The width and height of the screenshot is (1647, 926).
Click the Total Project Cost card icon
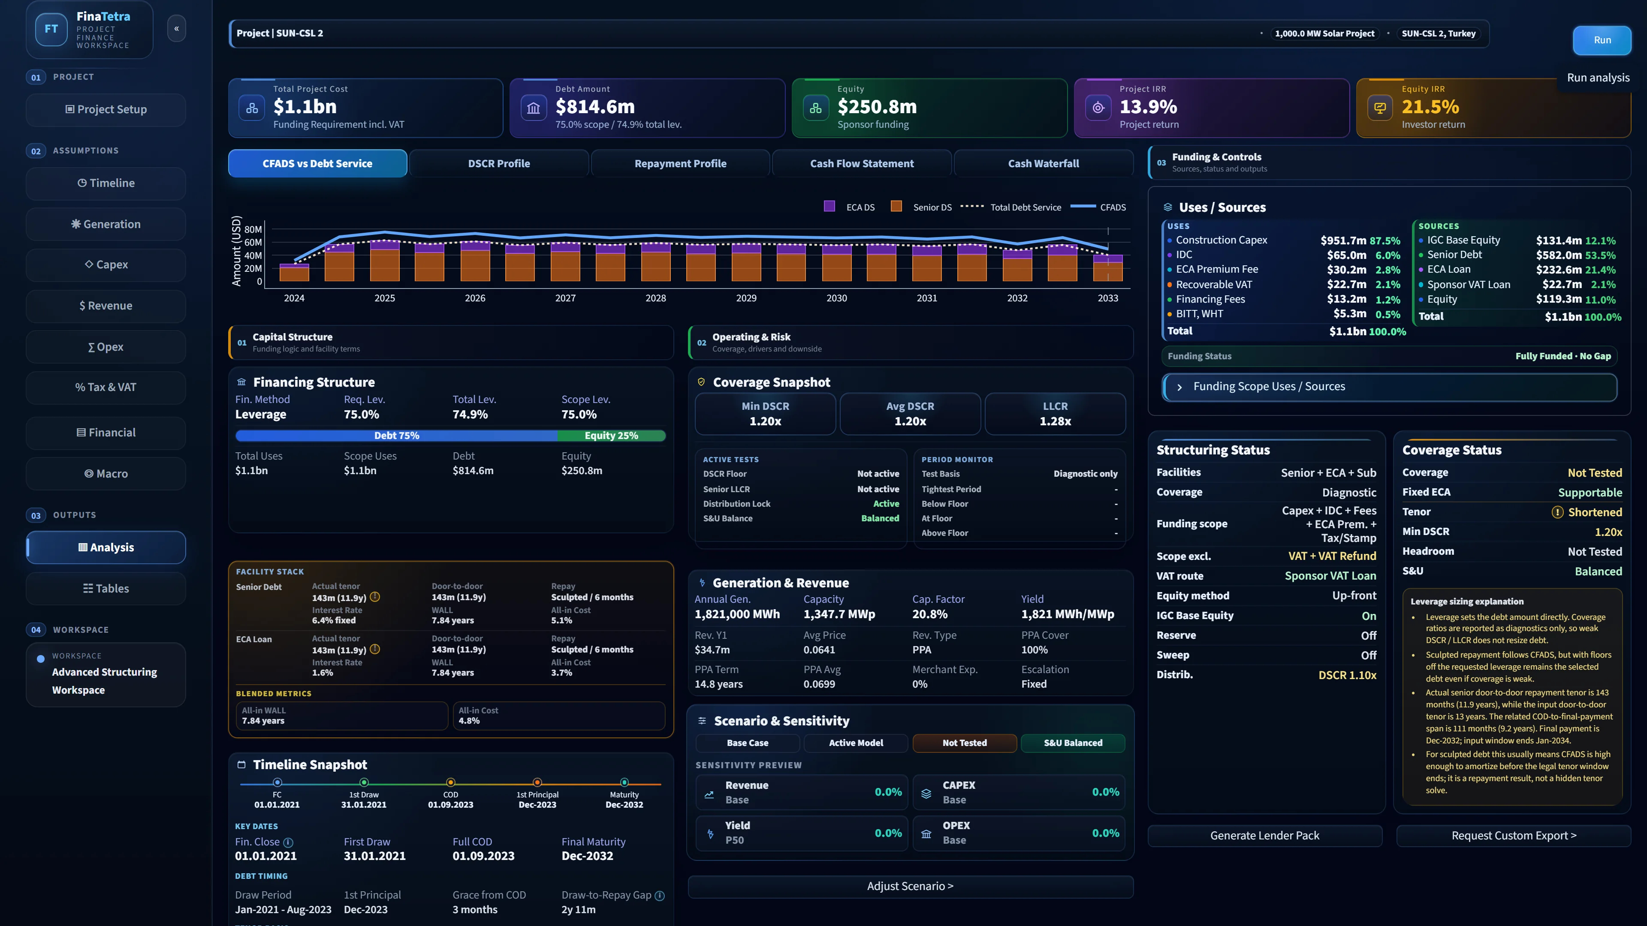pos(252,108)
